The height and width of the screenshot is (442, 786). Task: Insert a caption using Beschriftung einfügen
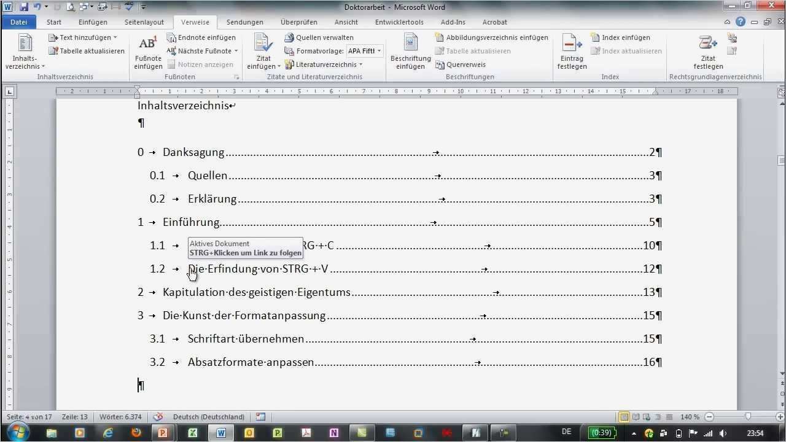pyautogui.click(x=410, y=52)
